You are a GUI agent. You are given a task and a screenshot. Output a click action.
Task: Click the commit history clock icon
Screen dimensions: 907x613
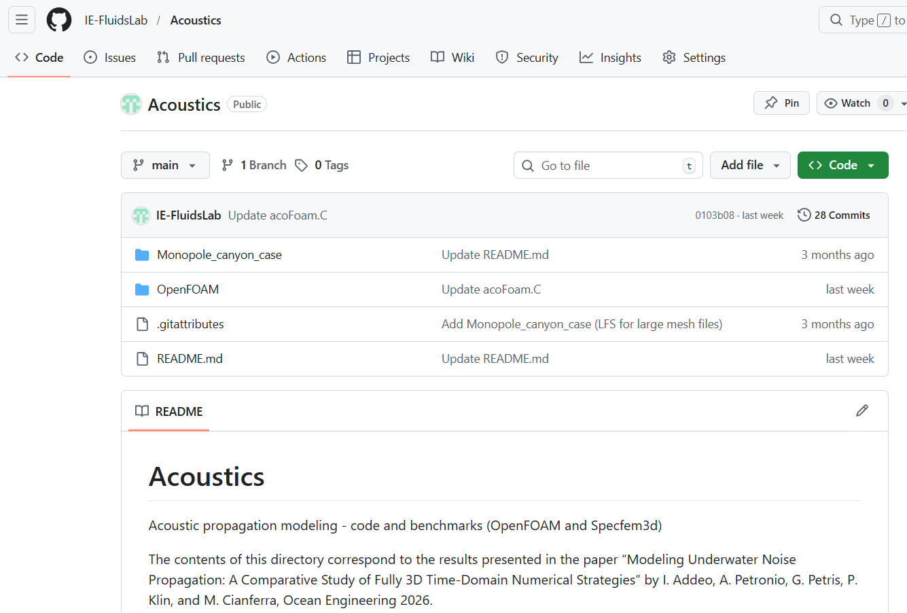[804, 214]
